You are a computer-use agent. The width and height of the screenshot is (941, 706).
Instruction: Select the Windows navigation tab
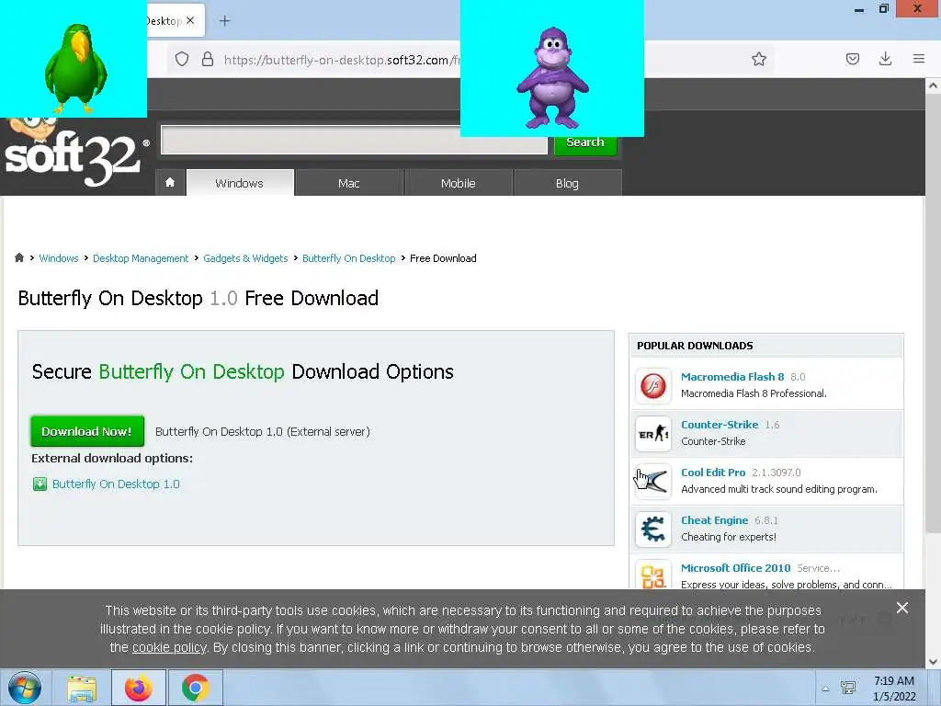240,183
